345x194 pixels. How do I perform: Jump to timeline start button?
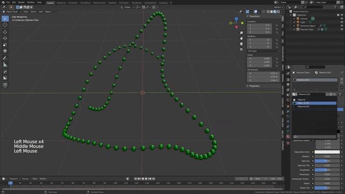tap(135, 179)
